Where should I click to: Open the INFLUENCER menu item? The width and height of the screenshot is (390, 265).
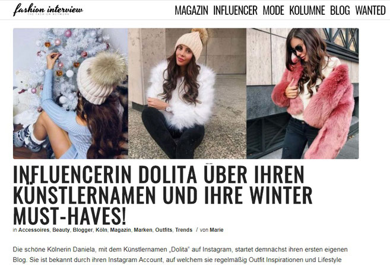tap(235, 11)
